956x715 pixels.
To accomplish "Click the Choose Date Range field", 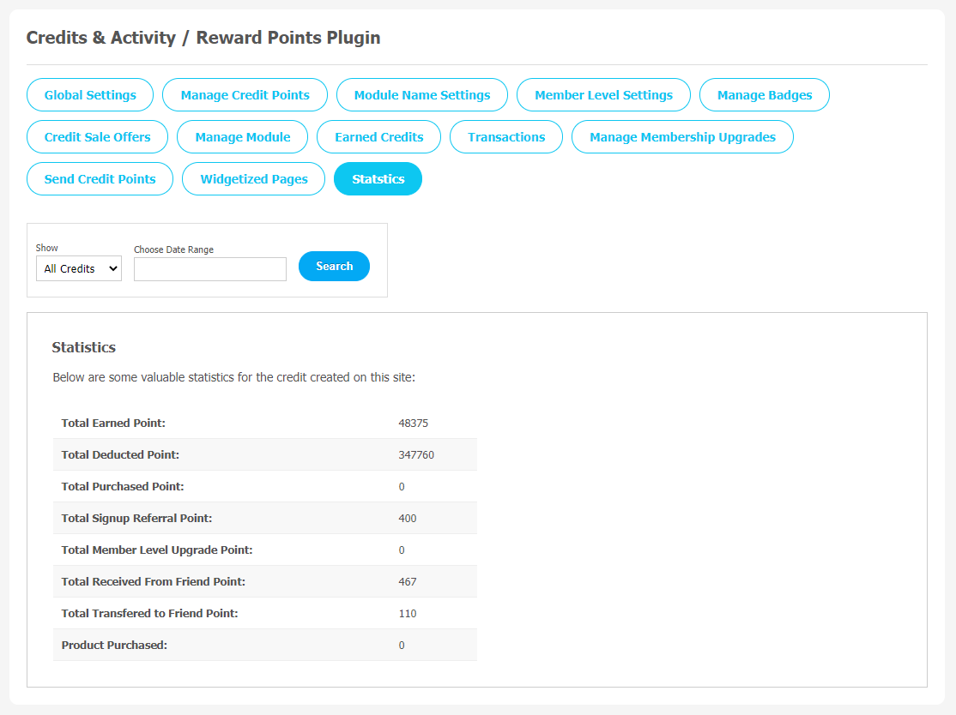I will point(210,269).
